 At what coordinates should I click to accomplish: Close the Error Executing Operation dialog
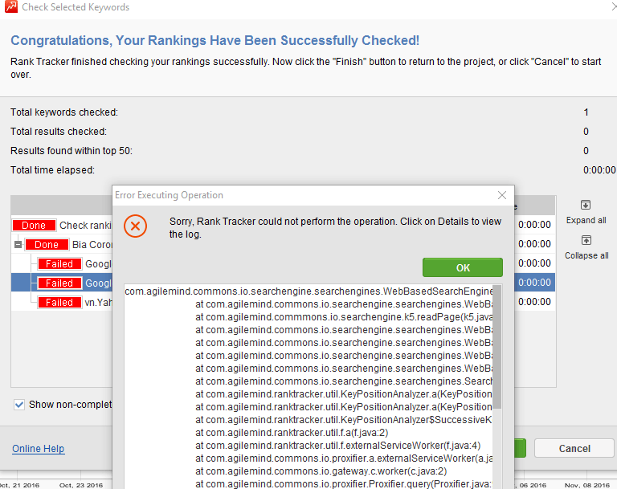click(501, 195)
